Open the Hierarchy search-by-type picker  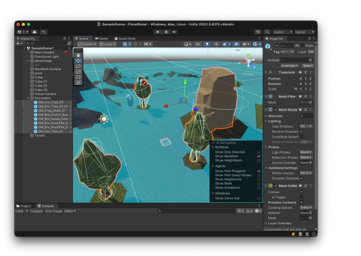[x=69, y=43]
